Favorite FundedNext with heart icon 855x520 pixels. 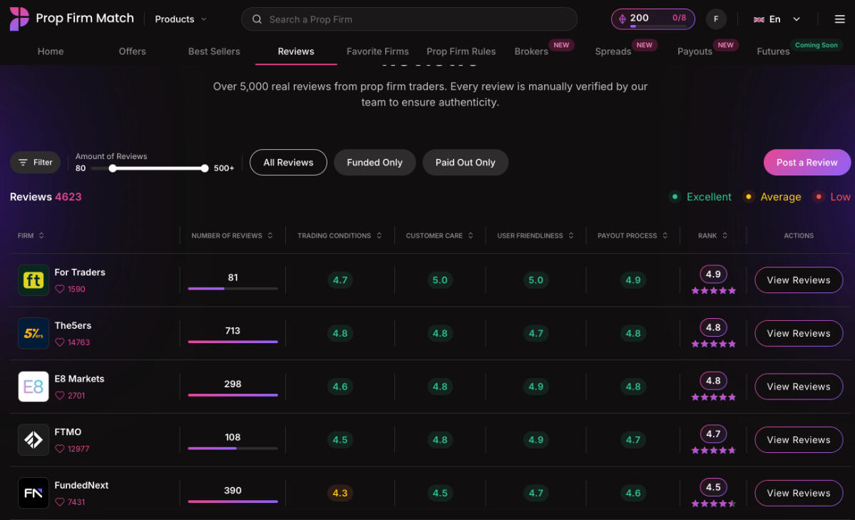[60, 502]
